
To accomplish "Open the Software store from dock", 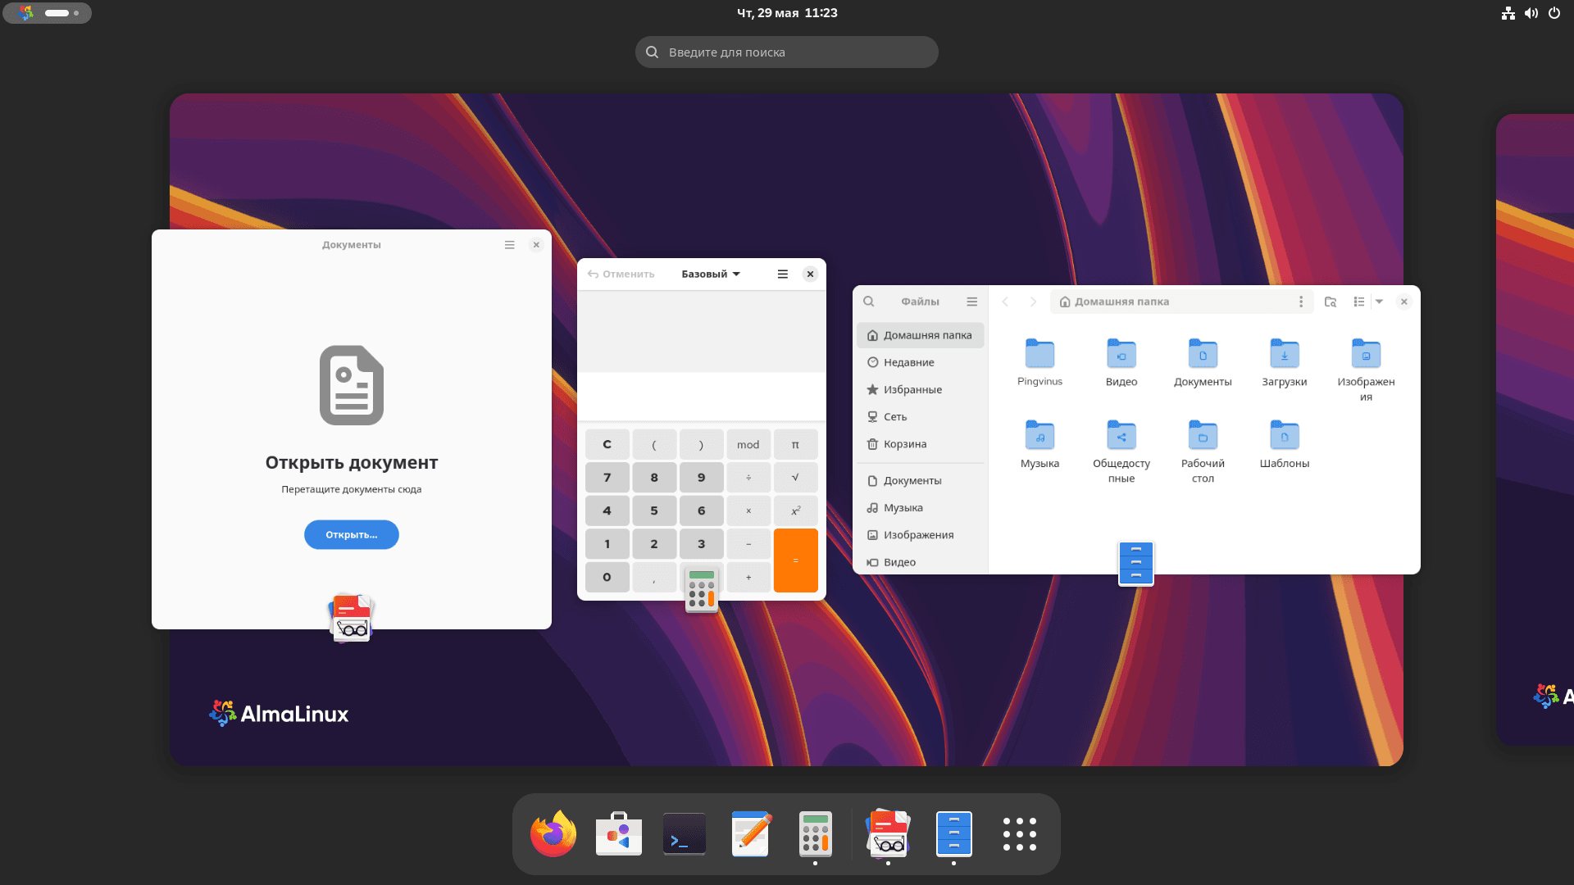I will click(x=619, y=834).
